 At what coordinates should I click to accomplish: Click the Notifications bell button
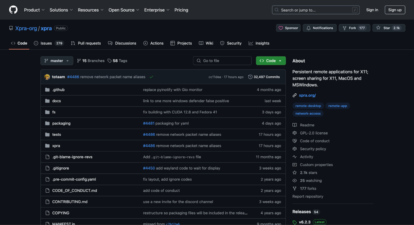coord(319,28)
